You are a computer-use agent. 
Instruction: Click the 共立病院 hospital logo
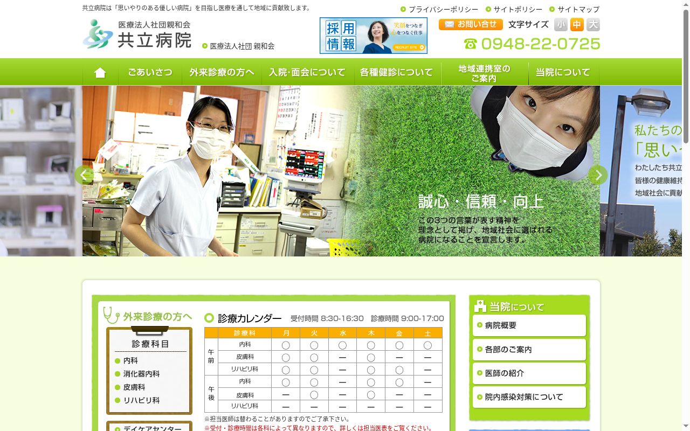point(137,34)
